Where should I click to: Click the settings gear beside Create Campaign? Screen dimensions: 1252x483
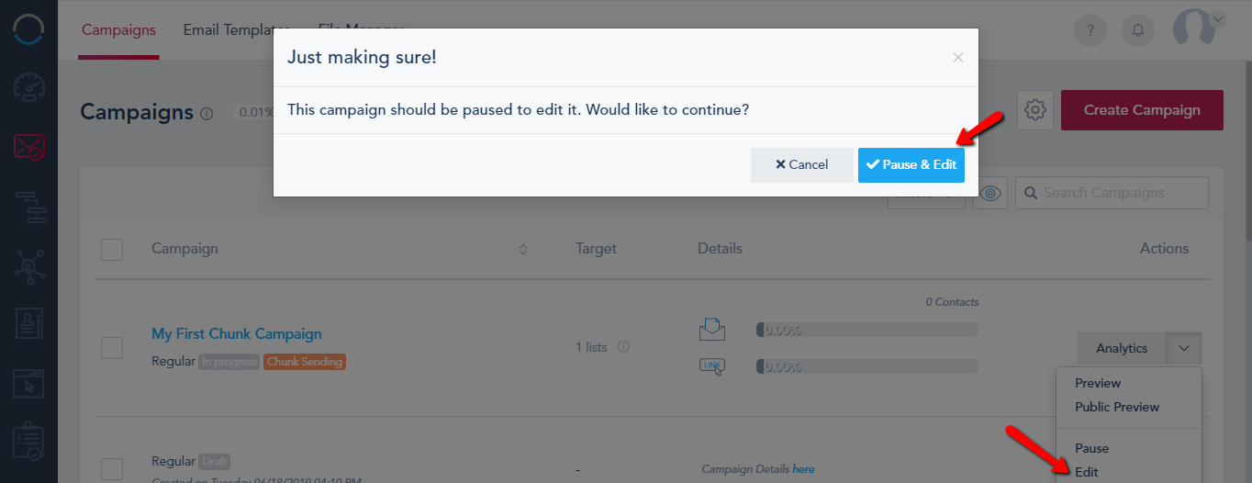click(x=1035, y=110)
